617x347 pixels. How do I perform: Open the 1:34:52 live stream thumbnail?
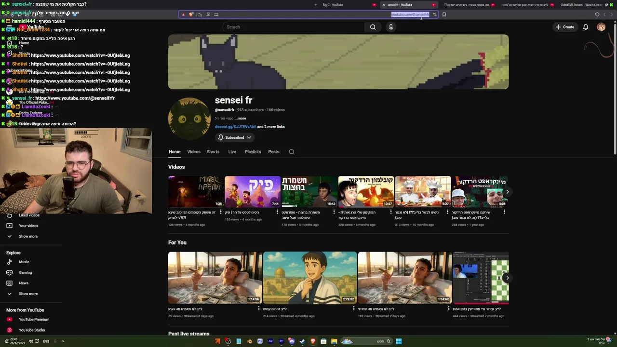point(405,278)
